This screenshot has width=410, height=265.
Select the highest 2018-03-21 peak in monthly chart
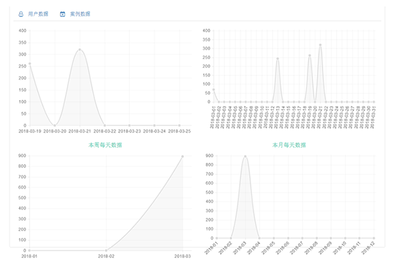click(x=320, y=45)
